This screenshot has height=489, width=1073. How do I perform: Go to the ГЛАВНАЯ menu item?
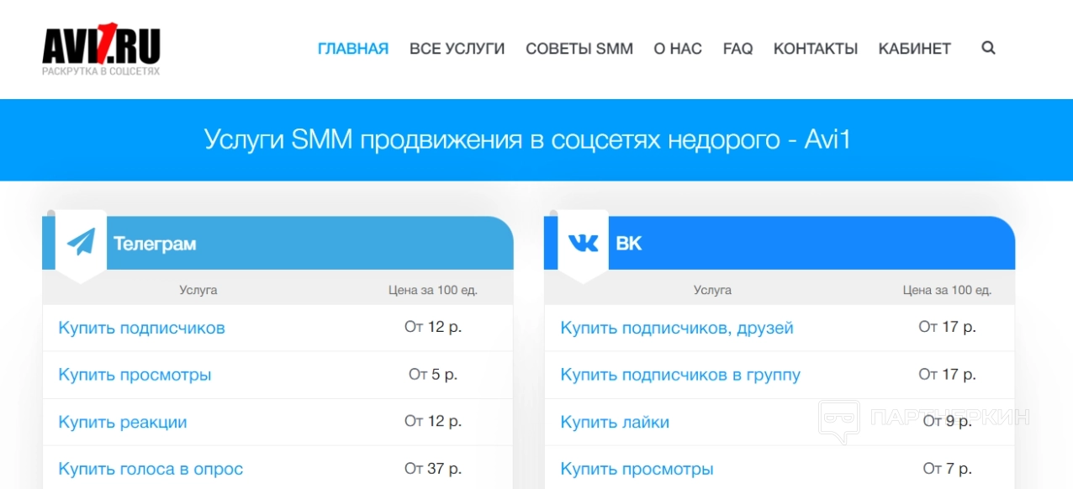click(353, 49)
